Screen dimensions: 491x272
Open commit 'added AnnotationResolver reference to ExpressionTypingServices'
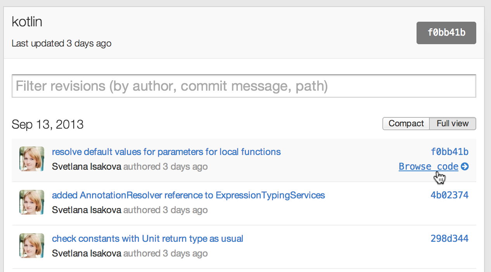tap(188, 195)
